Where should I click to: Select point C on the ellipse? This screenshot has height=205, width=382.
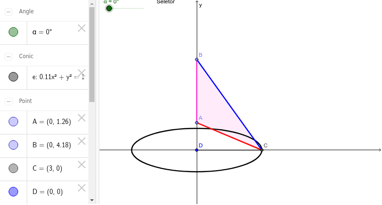coord(262,150)
